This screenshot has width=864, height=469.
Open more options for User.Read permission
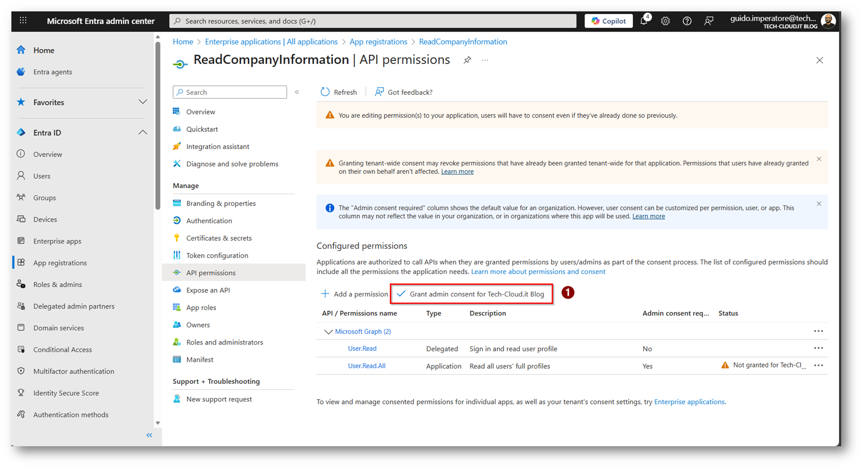tap(818, 348)
